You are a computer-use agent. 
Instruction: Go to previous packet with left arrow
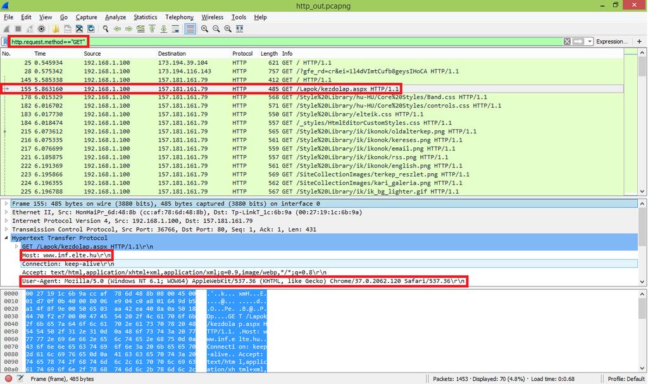tap(117, 29)
